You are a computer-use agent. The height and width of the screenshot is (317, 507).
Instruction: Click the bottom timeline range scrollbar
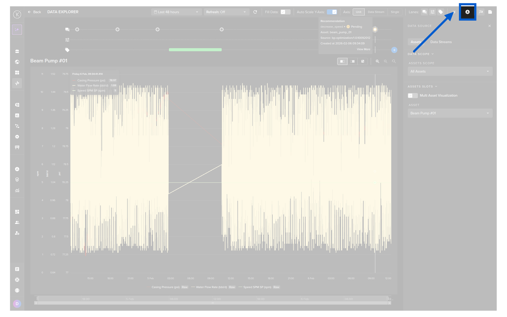pos(213,303)
